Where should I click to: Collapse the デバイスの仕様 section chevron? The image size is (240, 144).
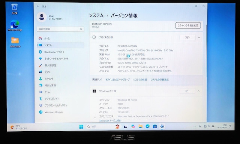[x=199, y=37]
